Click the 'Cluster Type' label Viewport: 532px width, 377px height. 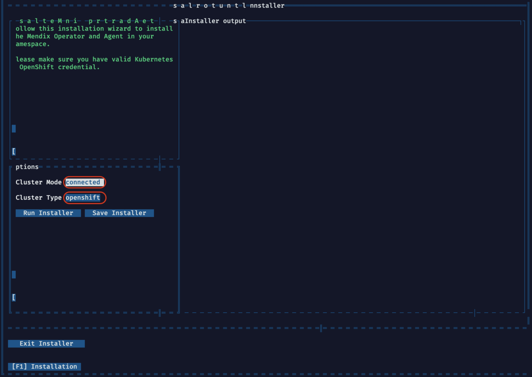[39, 198]
